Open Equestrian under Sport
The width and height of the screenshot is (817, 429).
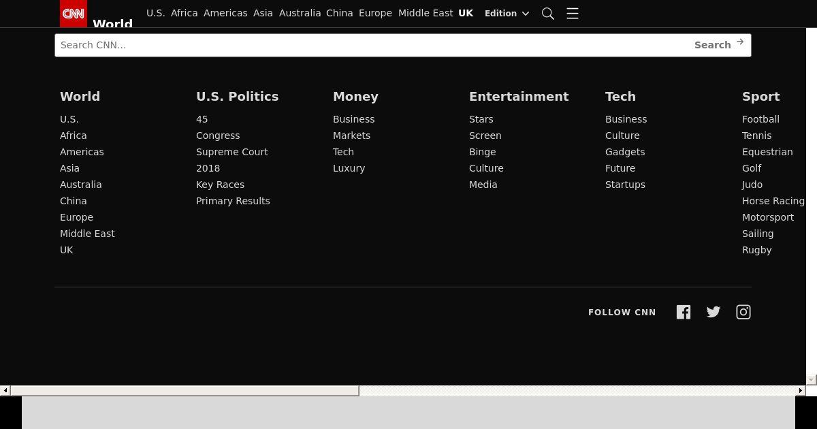click(767, 152)
